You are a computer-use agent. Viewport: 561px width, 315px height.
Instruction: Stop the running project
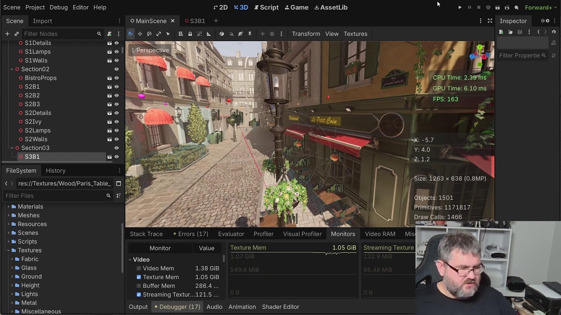(479, 7)
